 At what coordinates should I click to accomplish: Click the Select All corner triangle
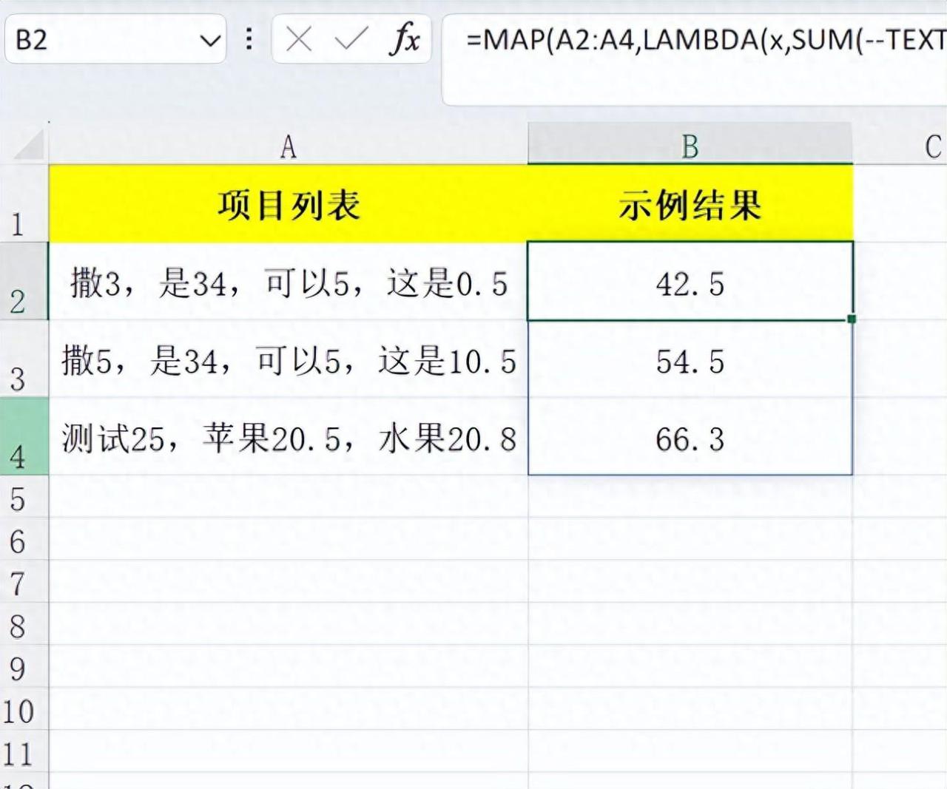point(29,144)
